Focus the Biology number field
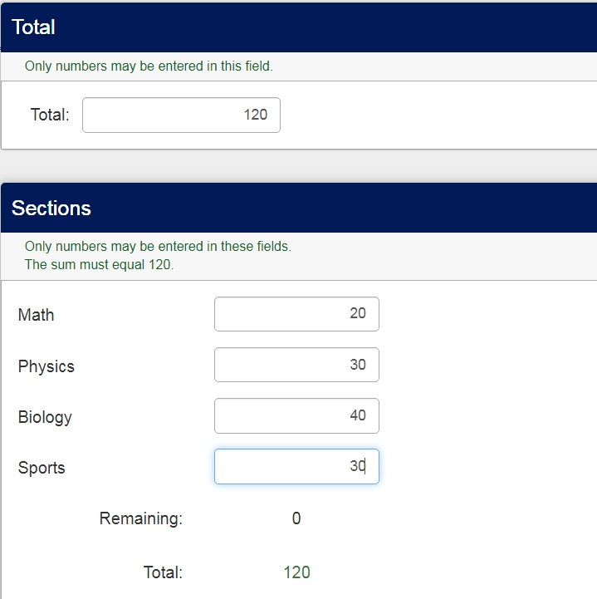 [296, 415]
